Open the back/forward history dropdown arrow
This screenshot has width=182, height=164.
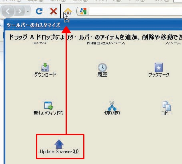pyautogui.click(x=28, y=11)
